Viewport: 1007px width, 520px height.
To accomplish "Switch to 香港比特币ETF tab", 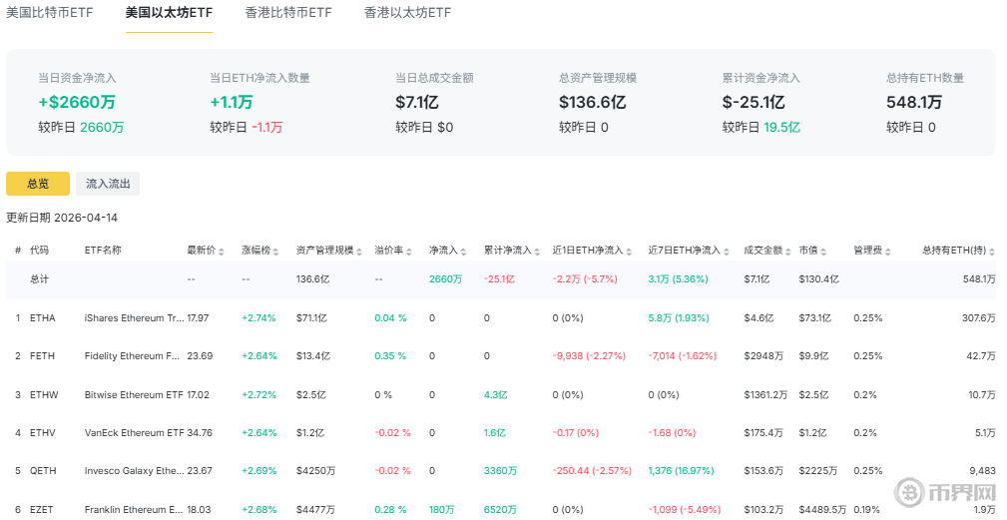I will 288,12.
